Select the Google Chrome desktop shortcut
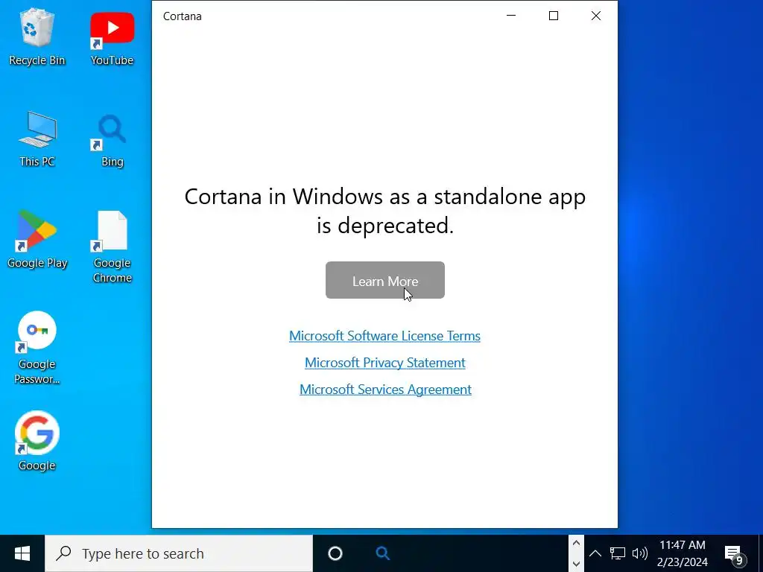This screenshot has height=572, width=763. coord(112,247)
